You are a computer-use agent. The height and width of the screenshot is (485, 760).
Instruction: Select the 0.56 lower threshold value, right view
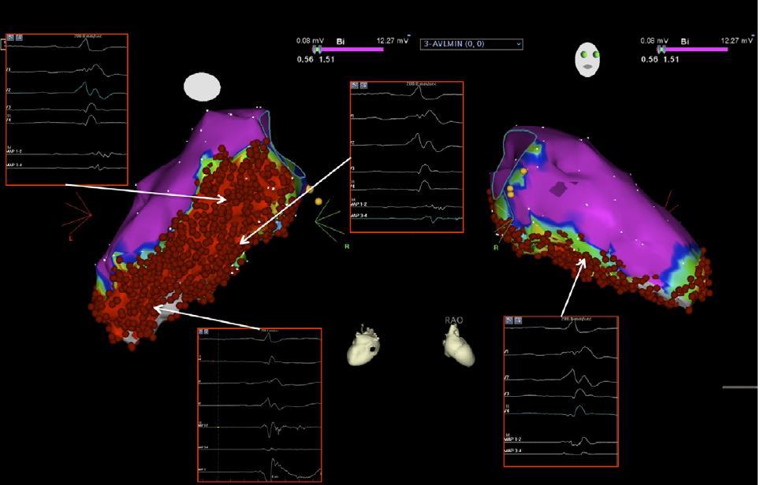point(650,60)
